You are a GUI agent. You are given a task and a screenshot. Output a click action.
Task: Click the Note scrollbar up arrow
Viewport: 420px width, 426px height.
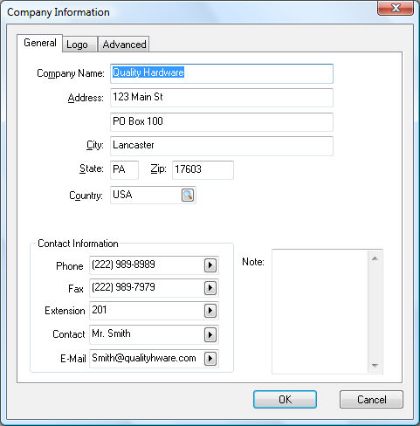tap(375, 258)
